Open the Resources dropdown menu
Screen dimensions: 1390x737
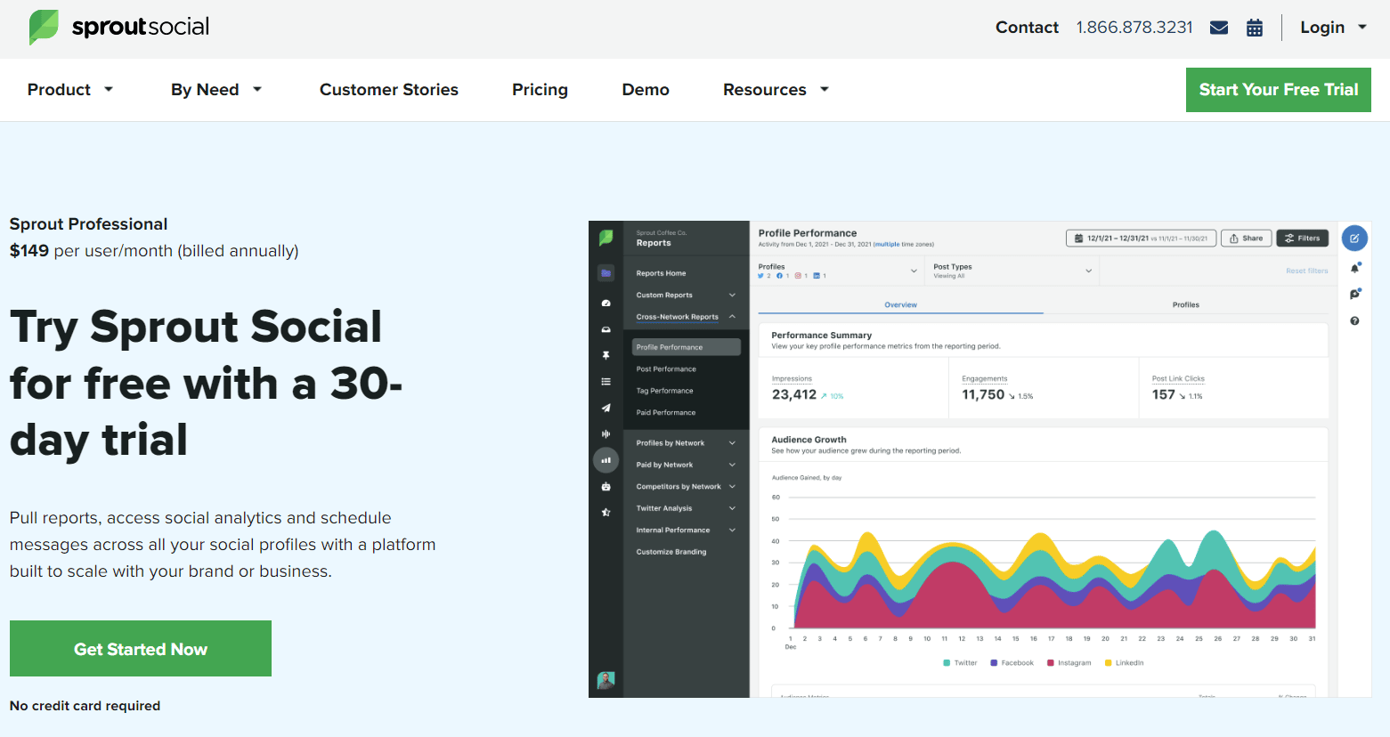pyautogui.click(x=776, y=90)
